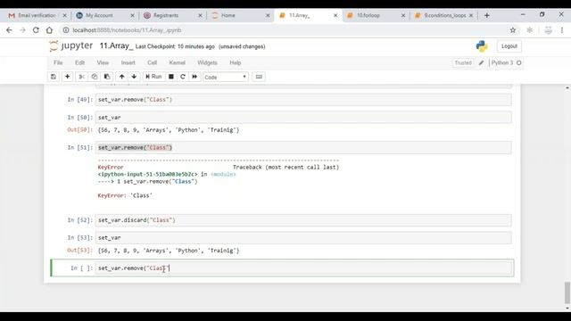Click the Logout button
Screen dimensions: 571x321
[x=509, y=46]
